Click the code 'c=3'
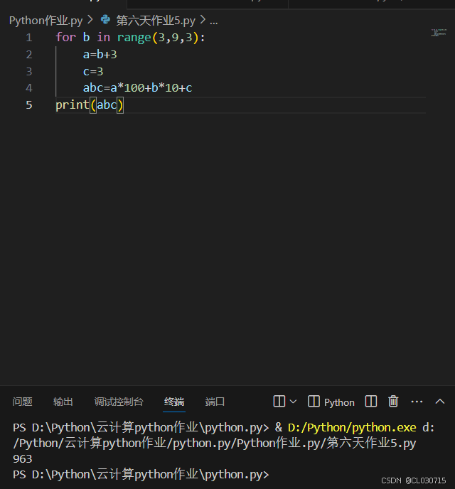This screenshot has width=455, height=489. point(93,71)
